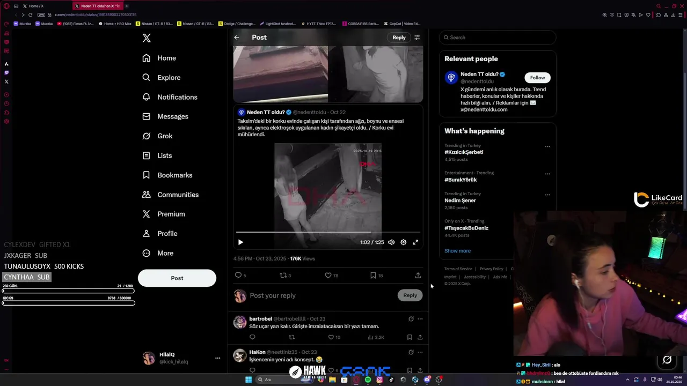Open Lists in the X sidebar
Image resolution: width=687 pixels, height=386 pixels.
pos(157,155)
